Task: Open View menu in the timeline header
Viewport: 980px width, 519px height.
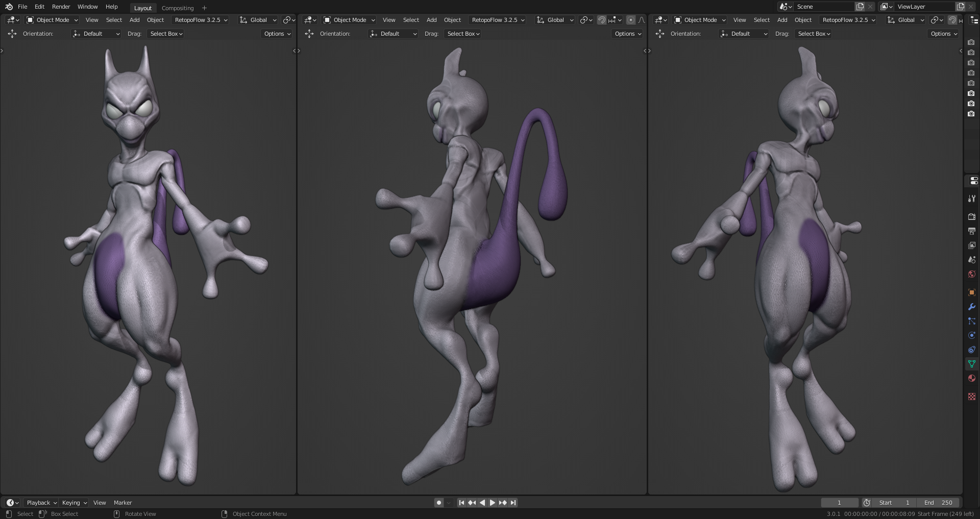Action: pos(100,503)
